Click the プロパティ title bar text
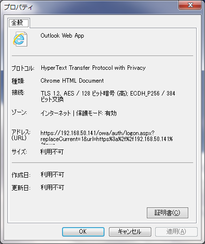205x244 pixels. pyautogui.click(x=18, y=7)
